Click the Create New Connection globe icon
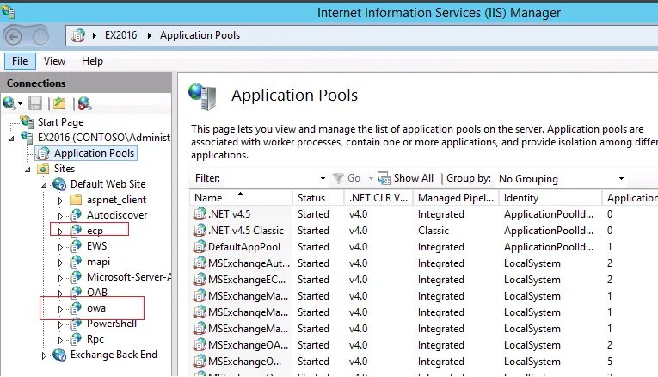The height and width of the screenshot is (377, 658). 9,102
